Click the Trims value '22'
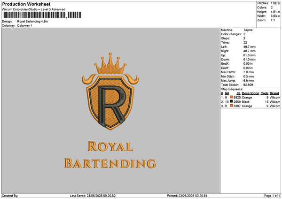This screenshot has width=282, height=199. (245, 43)
